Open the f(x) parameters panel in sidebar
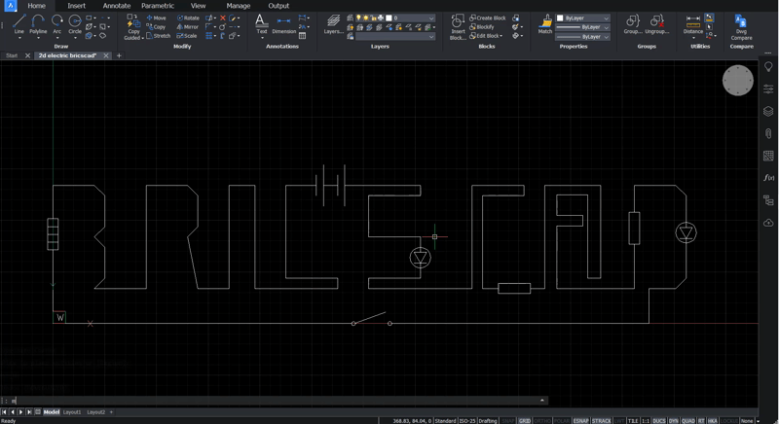 (768, 178)
